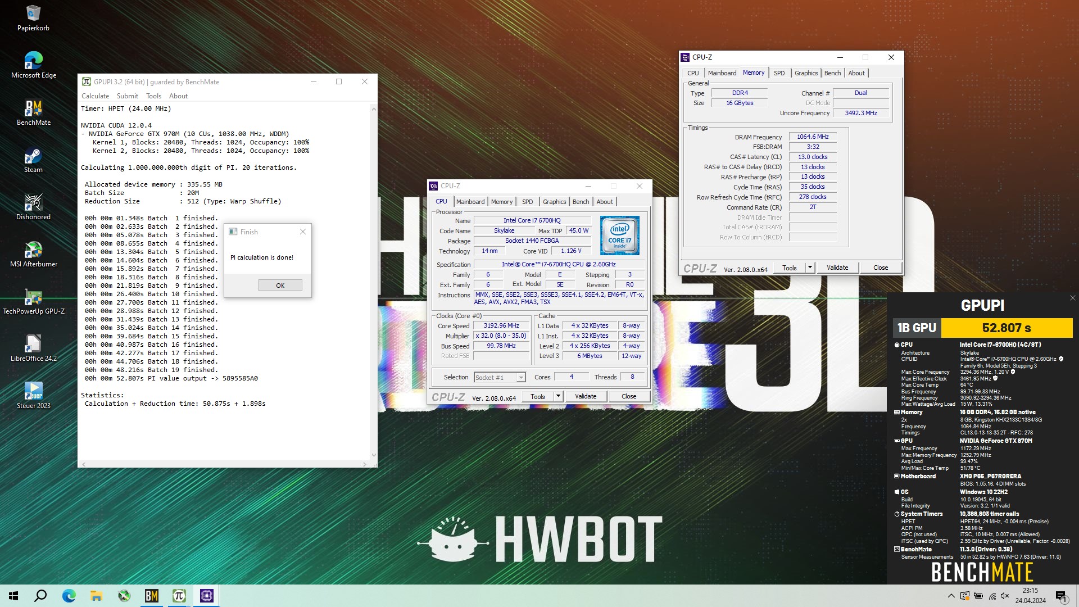Open TechPowerUp GPU-Z desktop shortcut

coord(33,301)
